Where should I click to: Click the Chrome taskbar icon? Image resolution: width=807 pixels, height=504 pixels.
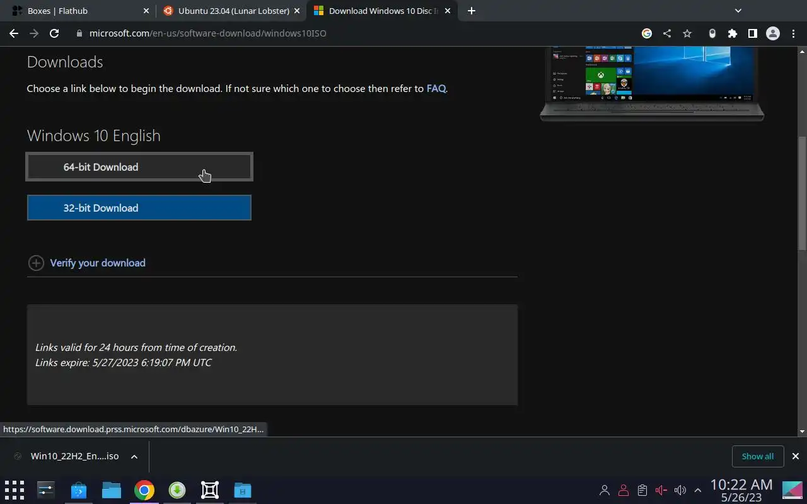click(144, 490)
